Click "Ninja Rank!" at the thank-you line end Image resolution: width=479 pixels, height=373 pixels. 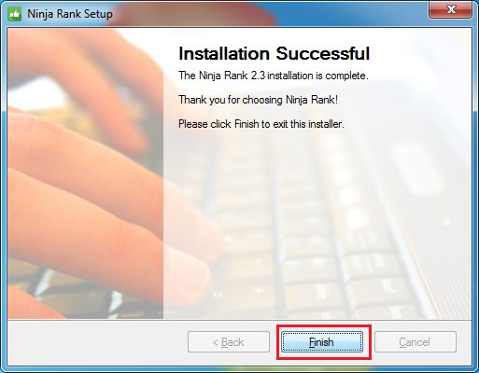click(312, 100)
